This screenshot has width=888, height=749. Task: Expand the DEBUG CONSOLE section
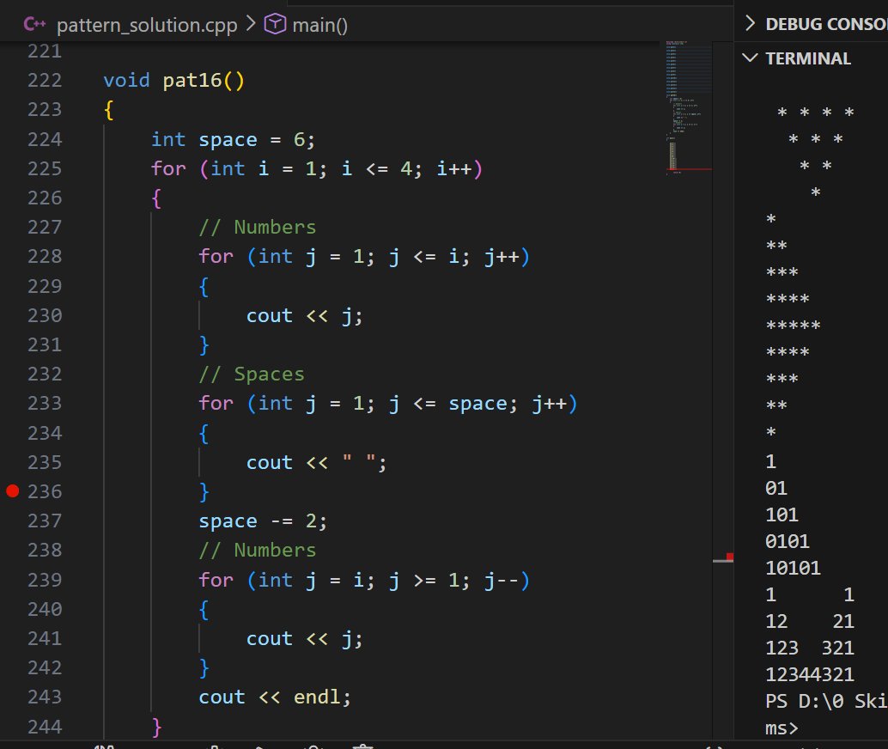click(750, 23)
